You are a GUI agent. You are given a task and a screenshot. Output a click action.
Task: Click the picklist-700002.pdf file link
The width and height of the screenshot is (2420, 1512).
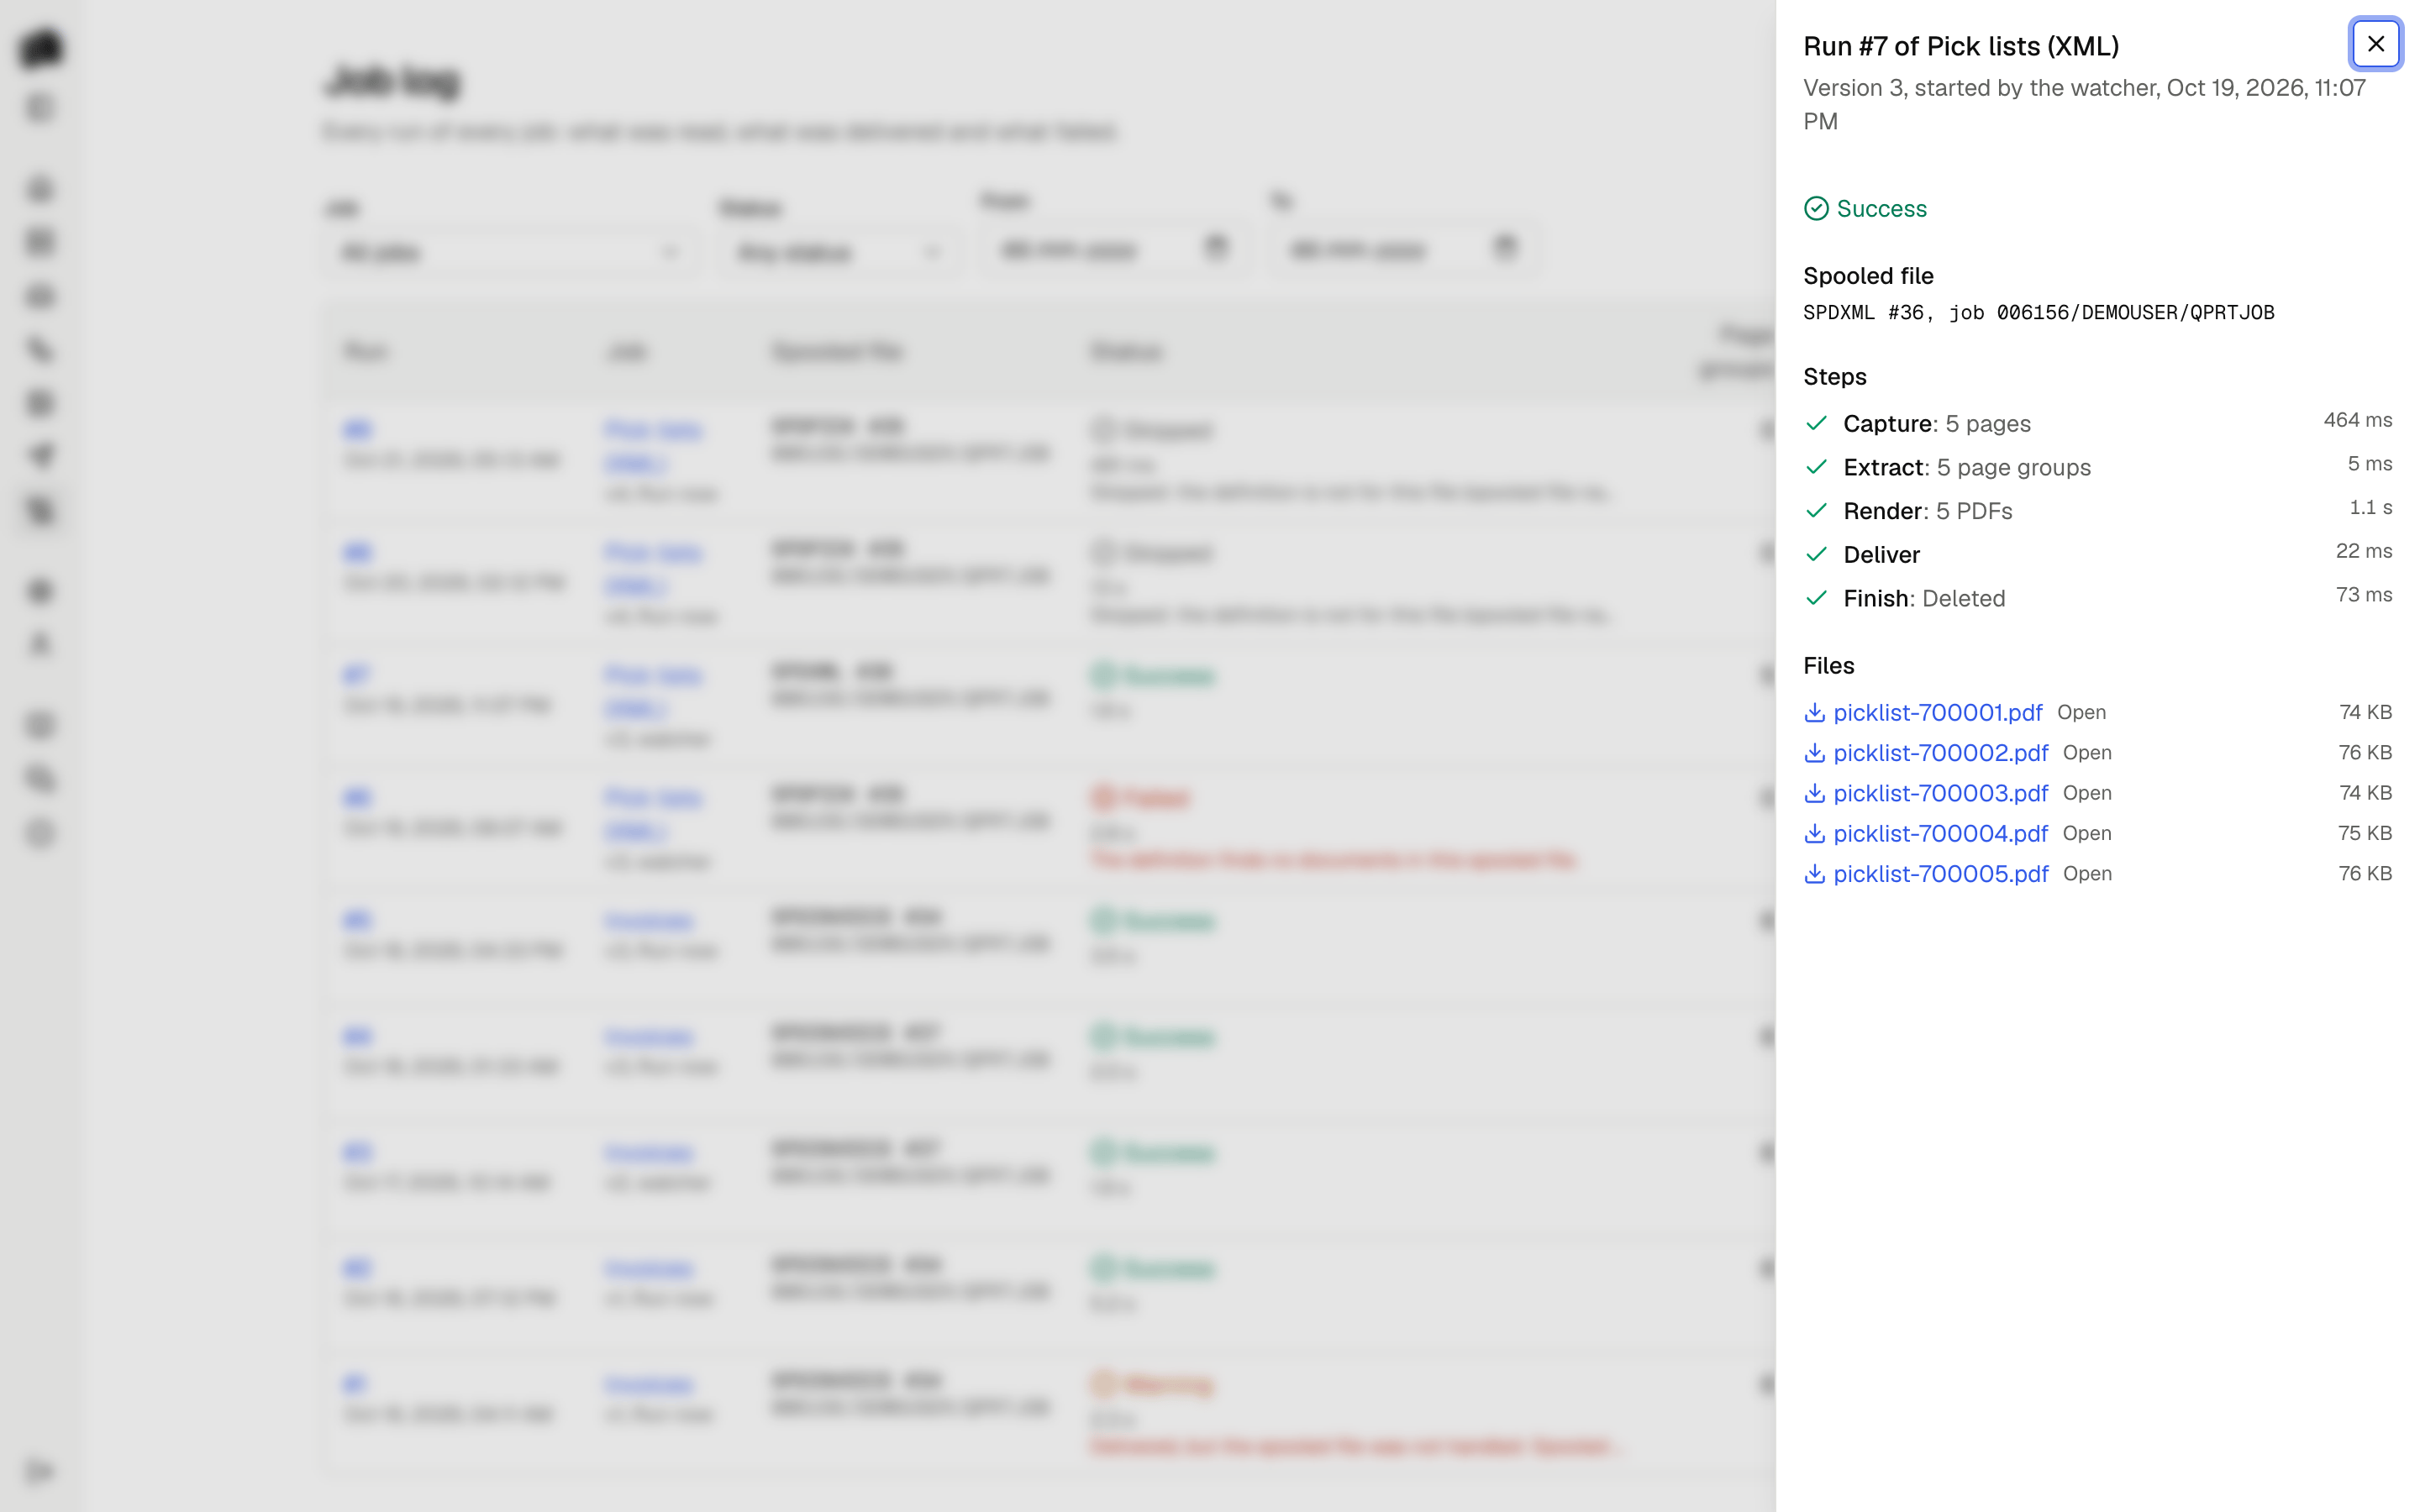coord(1940,752)
